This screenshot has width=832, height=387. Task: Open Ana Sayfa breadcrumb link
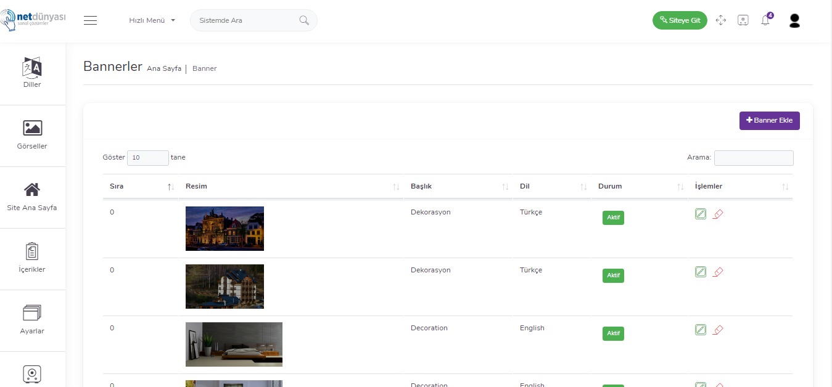164,68
